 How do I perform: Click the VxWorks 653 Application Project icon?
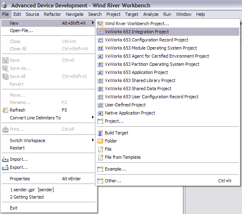coord(100,72)
